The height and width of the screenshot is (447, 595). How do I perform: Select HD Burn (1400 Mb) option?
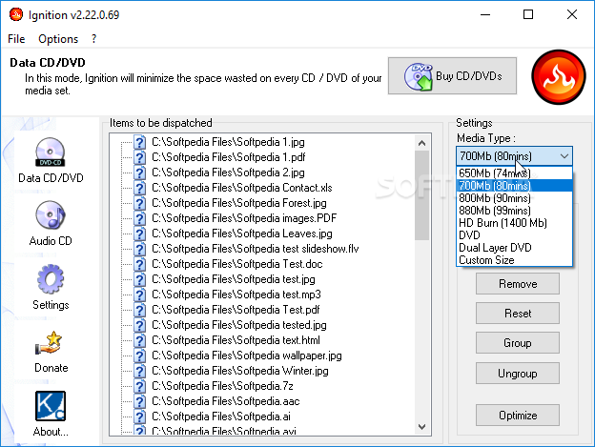514,223
